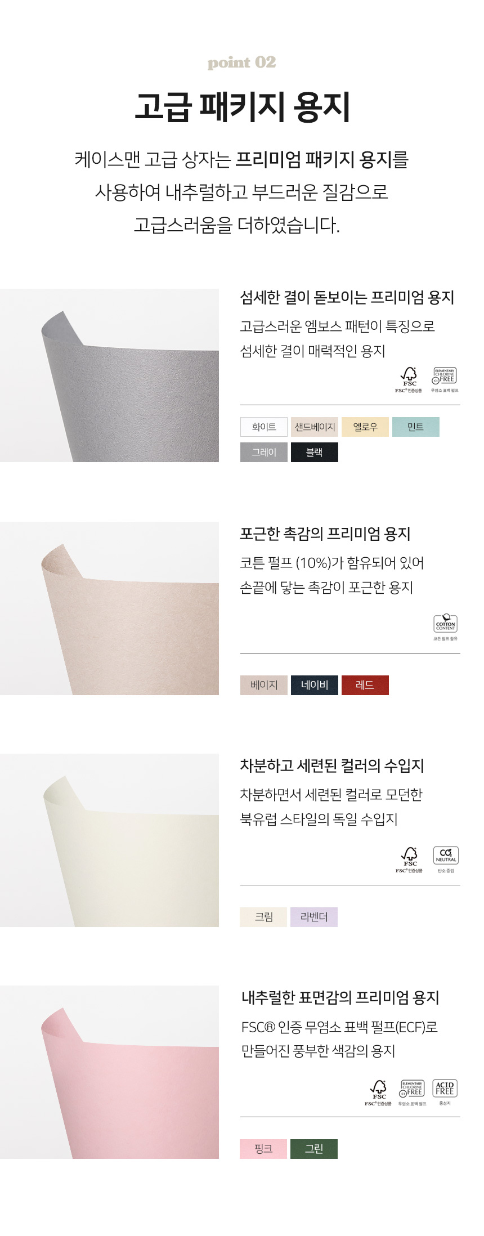This screenshot has height=1236, width=484.
Task: Click the 고급 패키지 용지 heading
Action: coord(242,106)
